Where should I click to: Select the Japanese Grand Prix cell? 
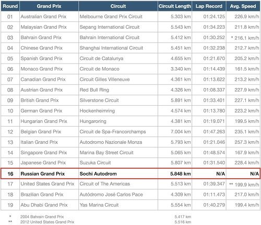tap(49, 162)
